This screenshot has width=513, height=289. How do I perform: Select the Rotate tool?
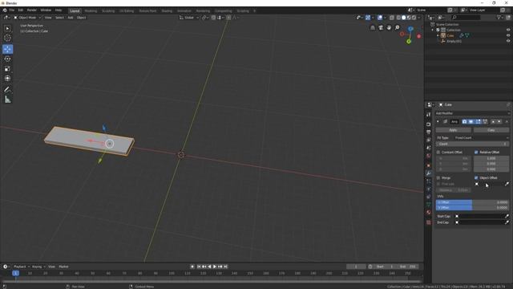coord(7,59)
